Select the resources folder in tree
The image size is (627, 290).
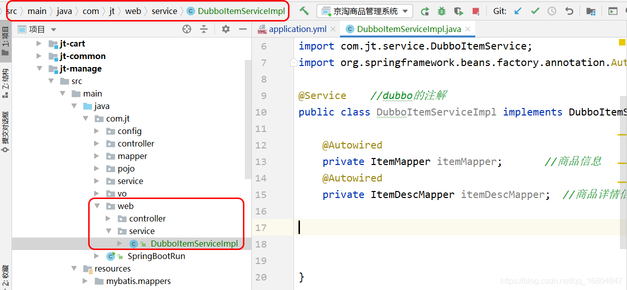click(113, 268)
